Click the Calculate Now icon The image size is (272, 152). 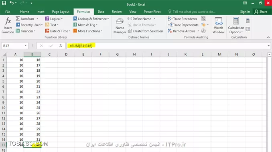coord(248,21)
